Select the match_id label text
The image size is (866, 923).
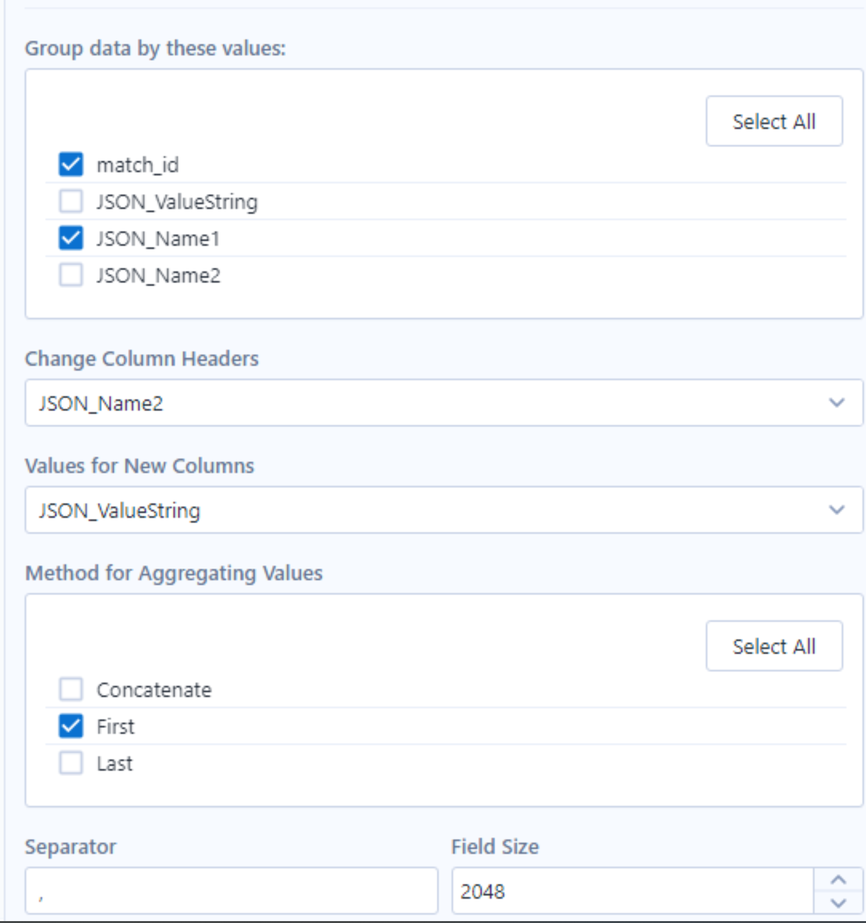click(x=138, y=165)
